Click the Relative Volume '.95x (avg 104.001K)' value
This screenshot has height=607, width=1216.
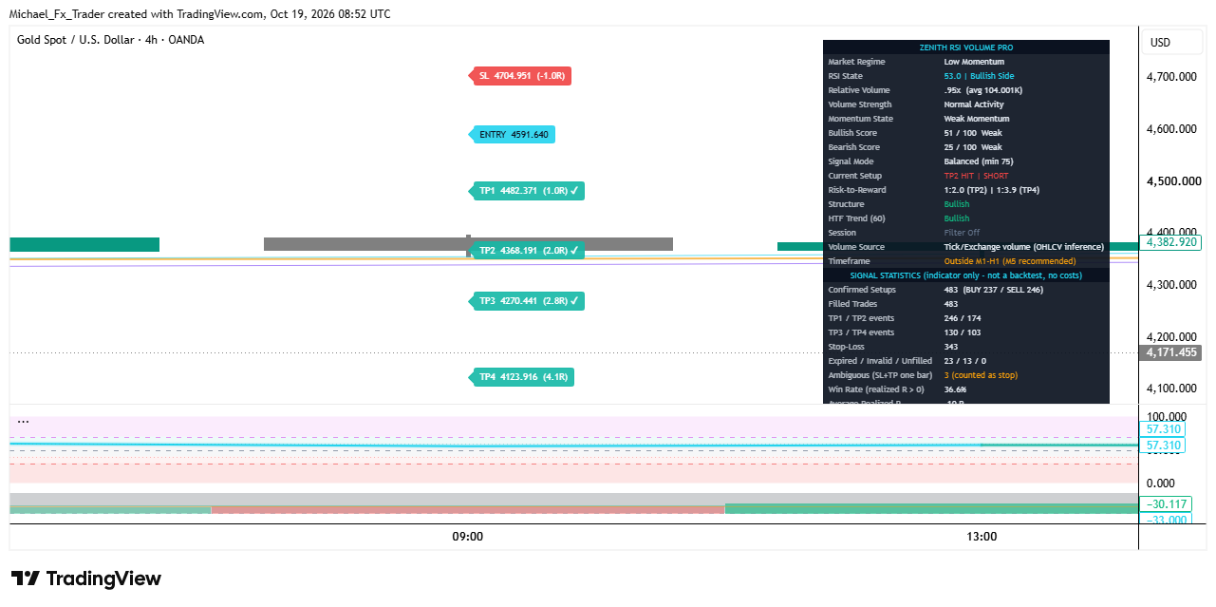click(x=982, y=90)
